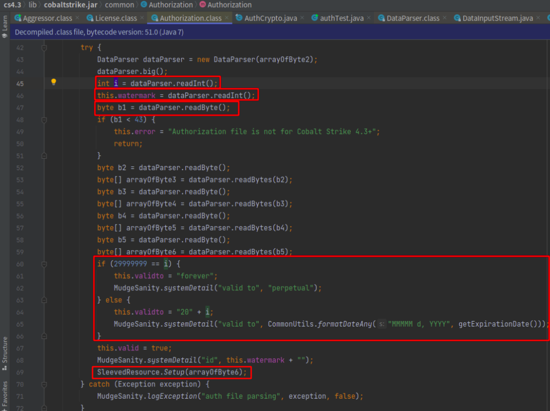Open the Favorites tool window
The image size is (550, 411).
coord(5,395)
